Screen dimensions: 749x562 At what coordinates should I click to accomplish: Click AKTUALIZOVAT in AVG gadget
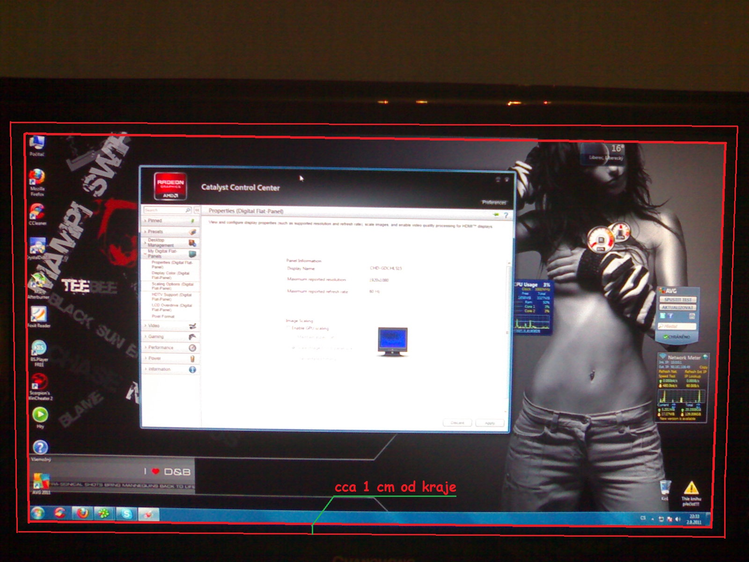678,307
